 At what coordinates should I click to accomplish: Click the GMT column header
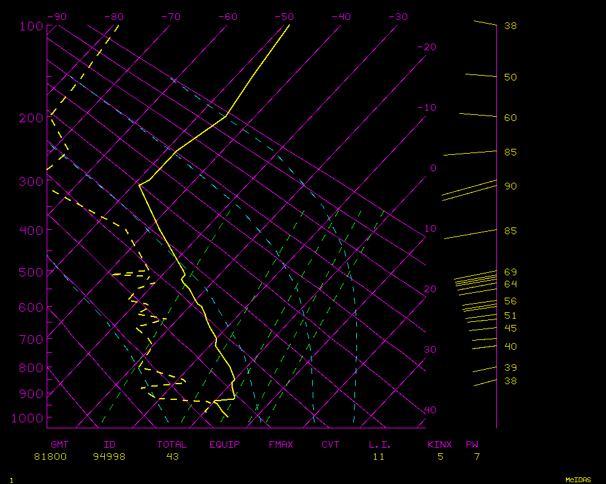[x=59, y=445]
